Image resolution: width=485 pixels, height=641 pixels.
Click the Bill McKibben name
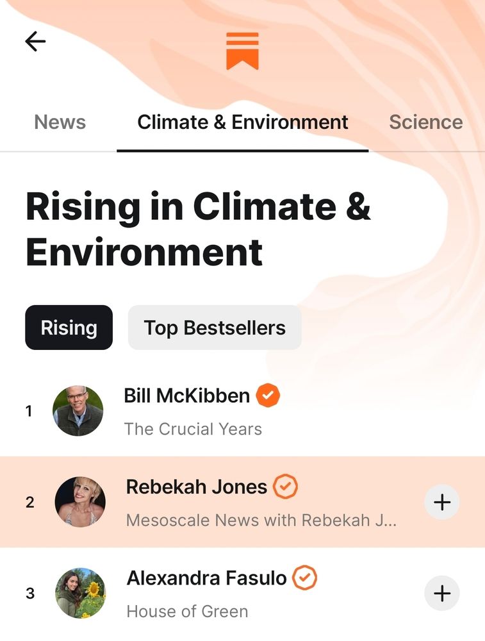click(x=186, y=395)
